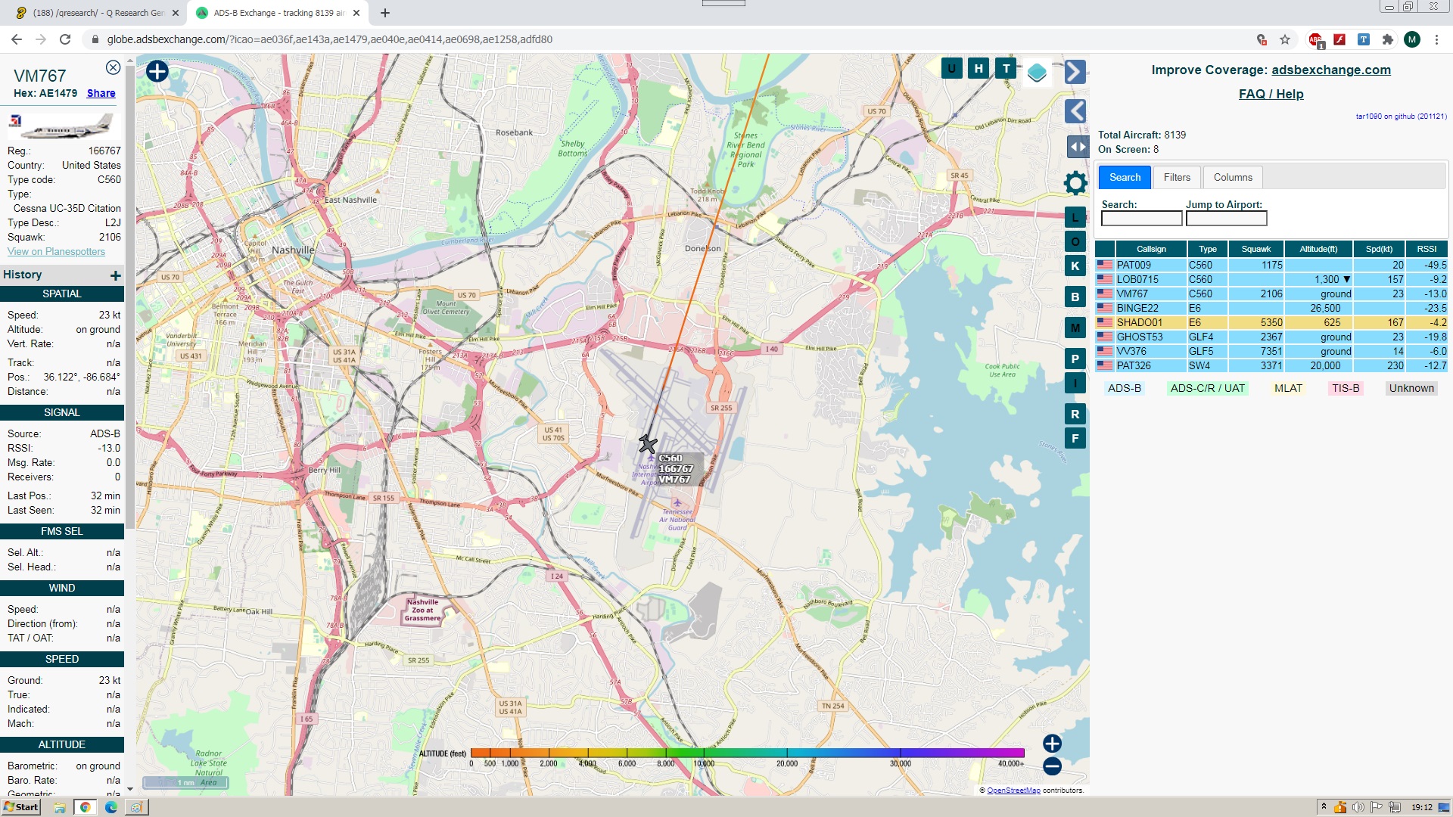Zoom in with the map plus button
Viewport: 1453px width, 817px height.
tap(1052, 744)
